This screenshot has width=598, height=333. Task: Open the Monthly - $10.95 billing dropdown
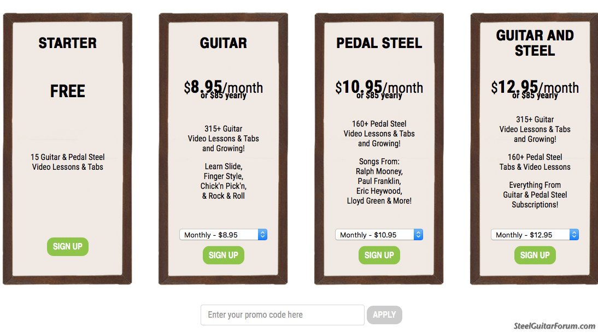[379, 235]
